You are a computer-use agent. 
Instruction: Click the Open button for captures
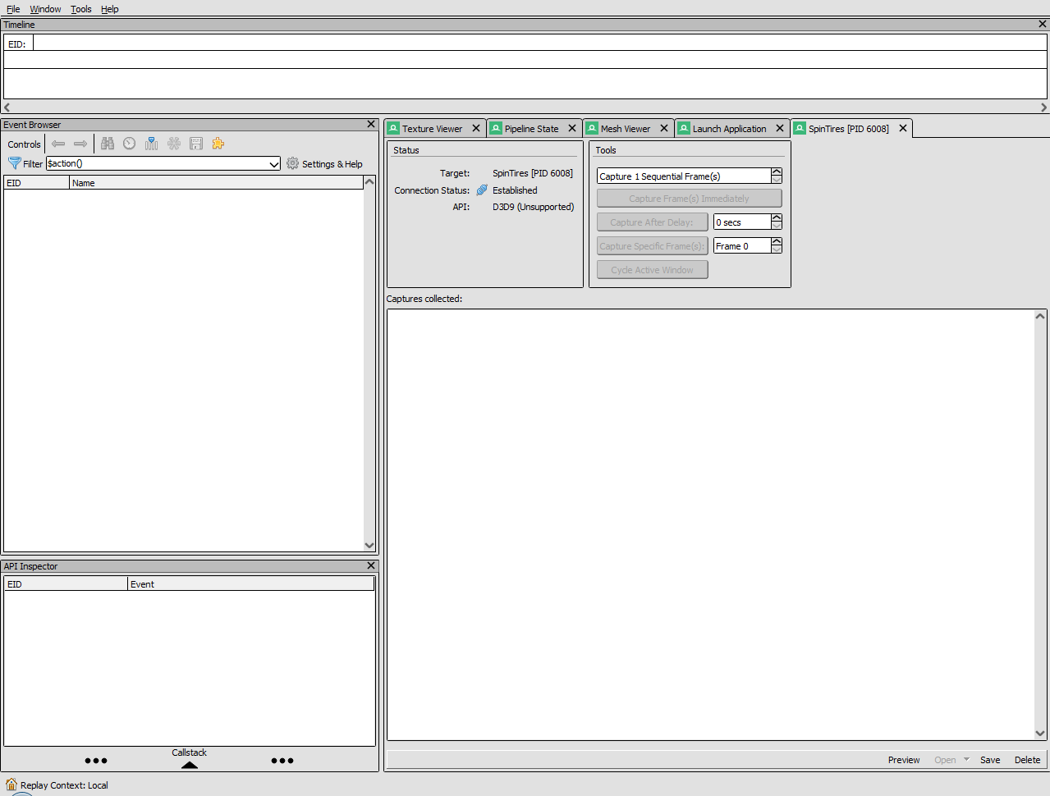(945, 760)
